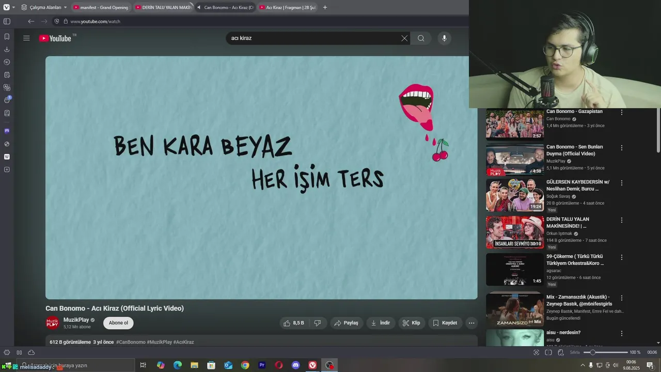Open DERİN TALU YALAN MAKİNESİNDE thumbnail

(515, 232)
